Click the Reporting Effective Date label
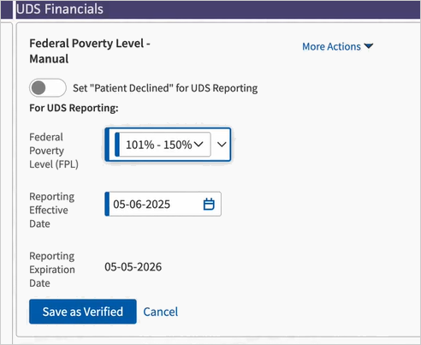421x345 pixels. click(52, 210)
